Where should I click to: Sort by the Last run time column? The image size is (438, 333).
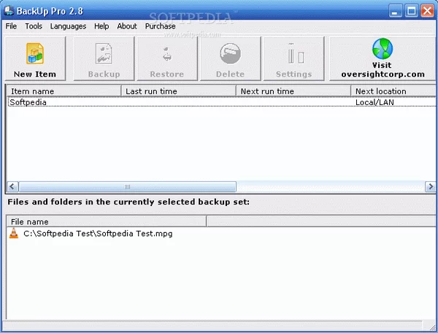click(x=179, y=91)
